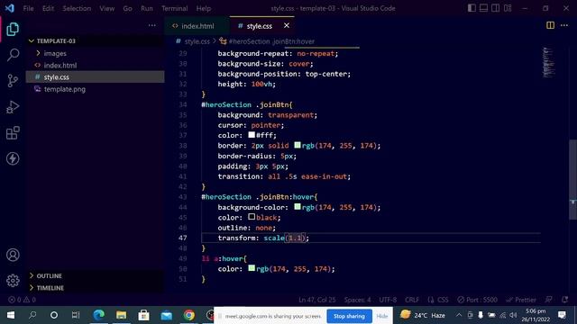Toggle the bottom panel layout icon

point(483,8)
